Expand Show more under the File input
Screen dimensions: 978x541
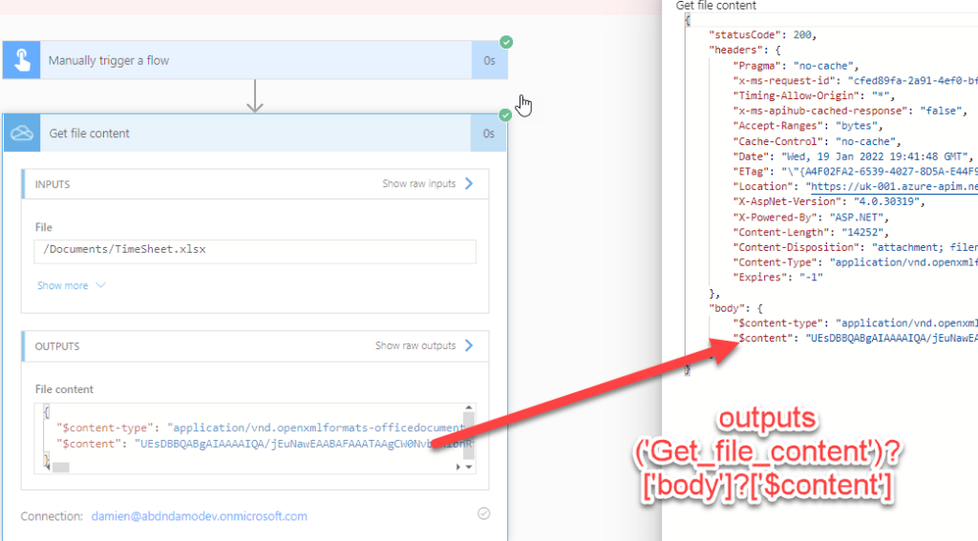72,285
